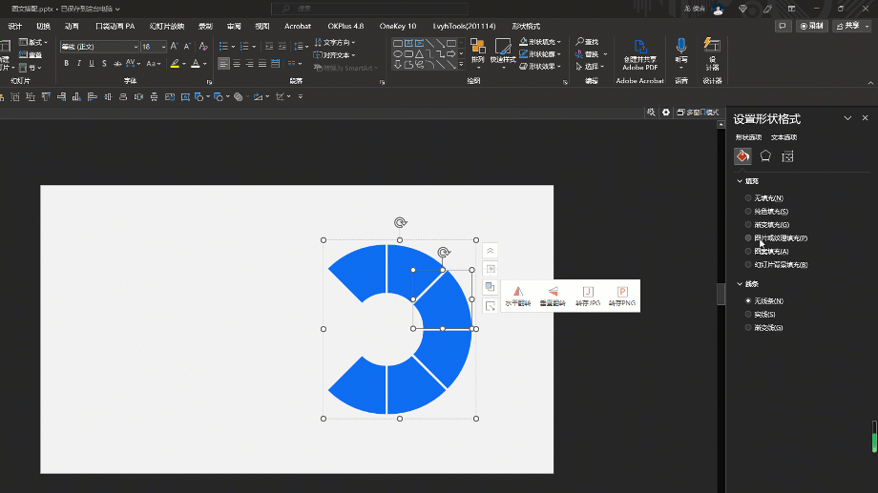Open Effects pentagon tab in format pane
The image size is (878, 493).
click(764, 156)
